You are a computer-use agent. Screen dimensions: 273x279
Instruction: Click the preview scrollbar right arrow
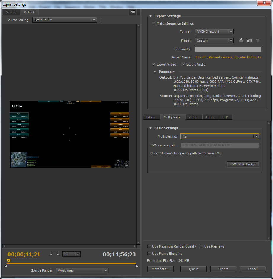point(135,246)
